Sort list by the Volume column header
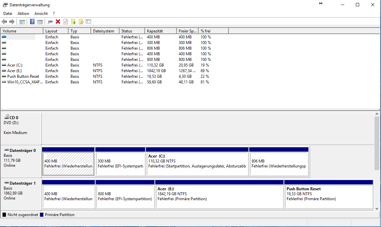 point(22,31)
